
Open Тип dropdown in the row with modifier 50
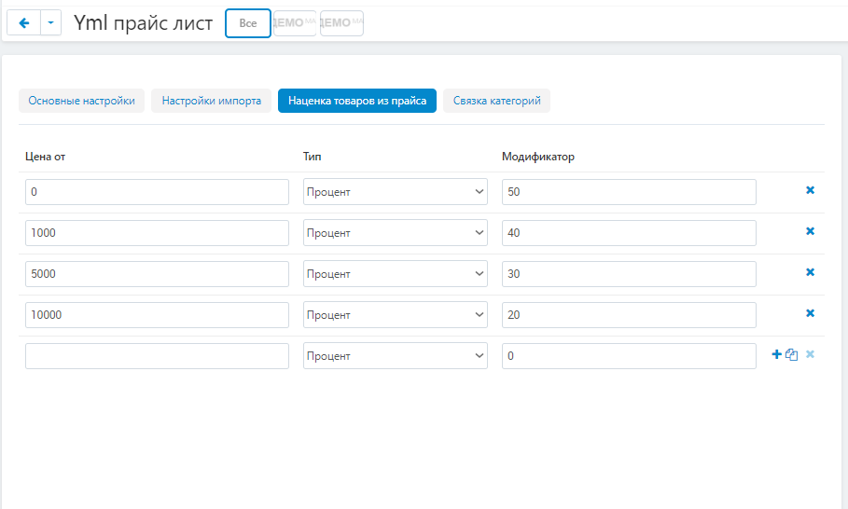coord(396,192)
